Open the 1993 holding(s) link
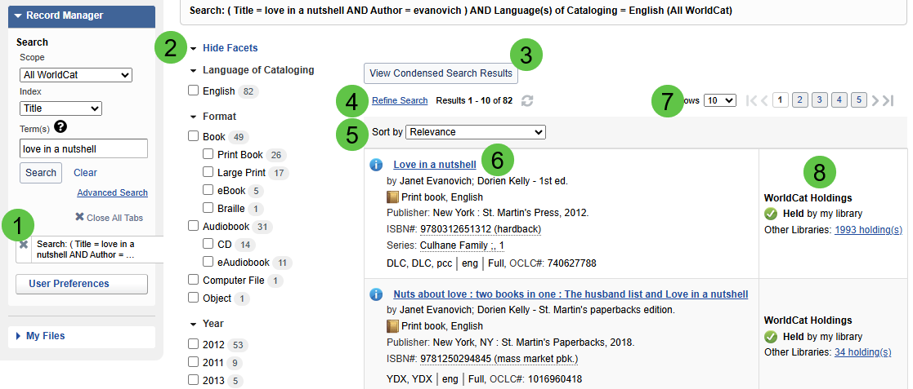 pyautogui.click(x=868, y=230)
